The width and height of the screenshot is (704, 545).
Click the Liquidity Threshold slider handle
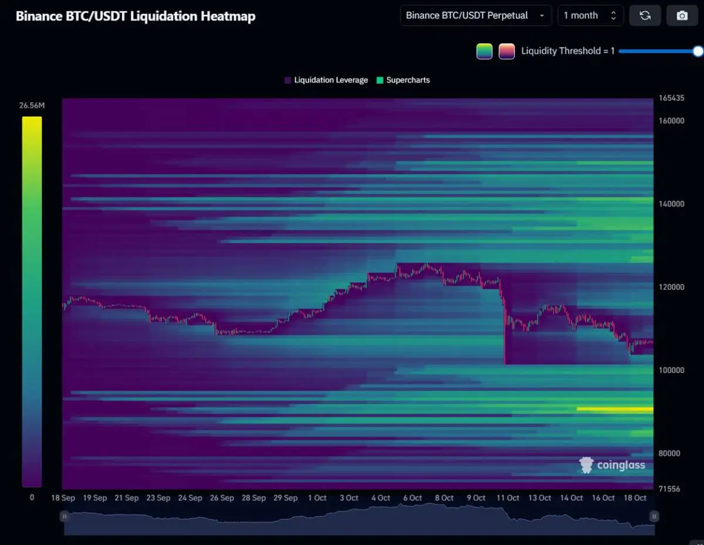(698, 51)
